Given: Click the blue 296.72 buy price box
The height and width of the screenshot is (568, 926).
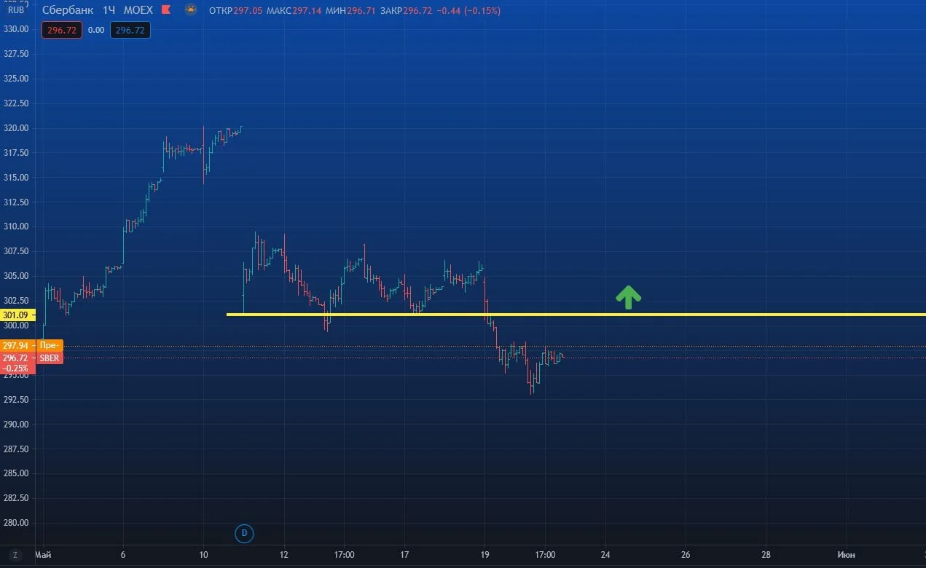Looking at the screenshot, I should (130, 30).
